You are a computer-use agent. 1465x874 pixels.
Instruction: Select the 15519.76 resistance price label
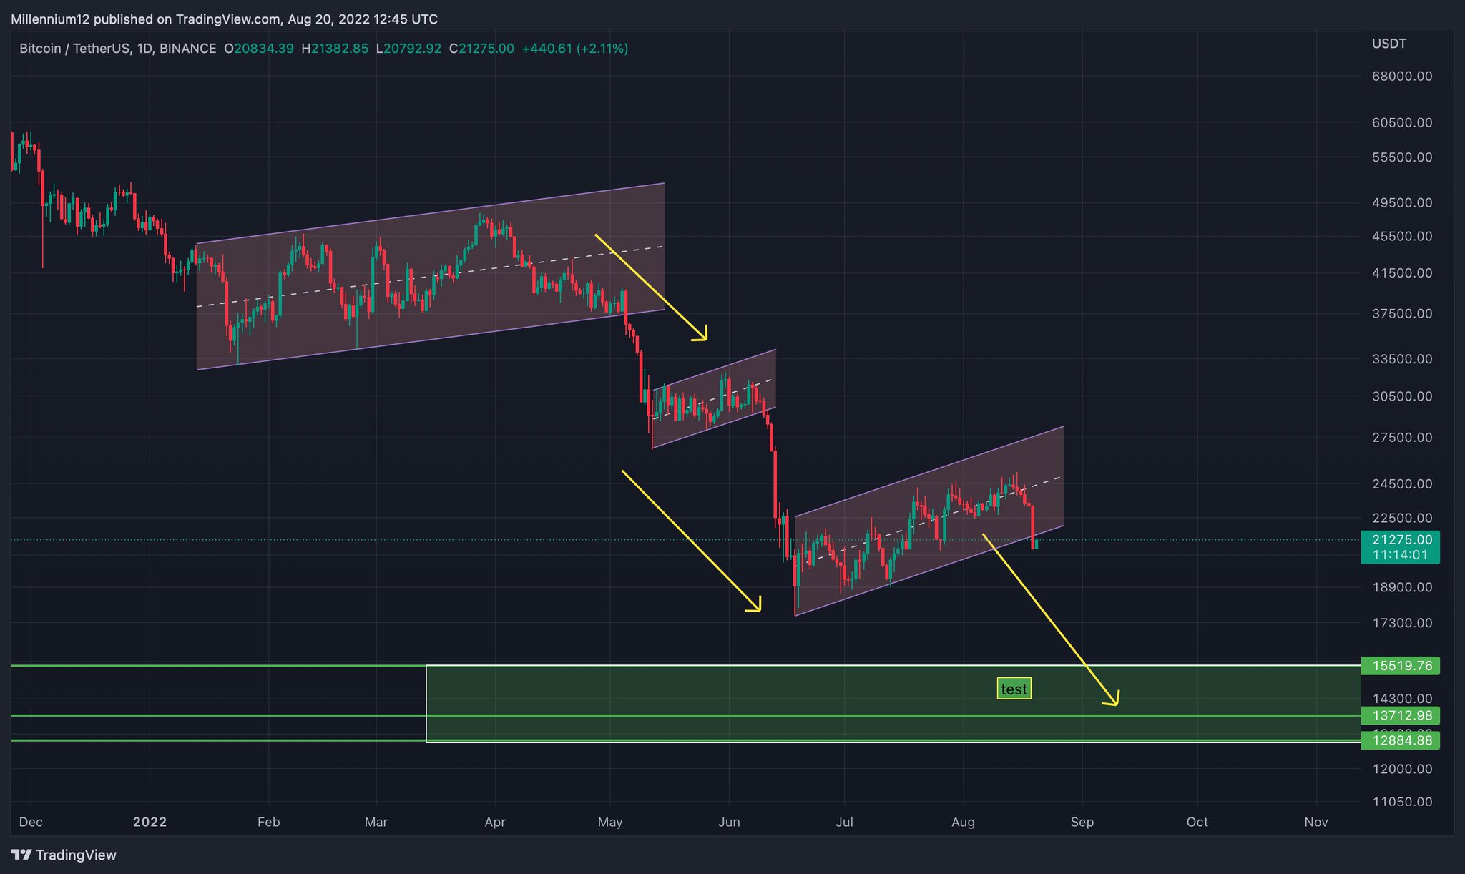(1401, 666)
